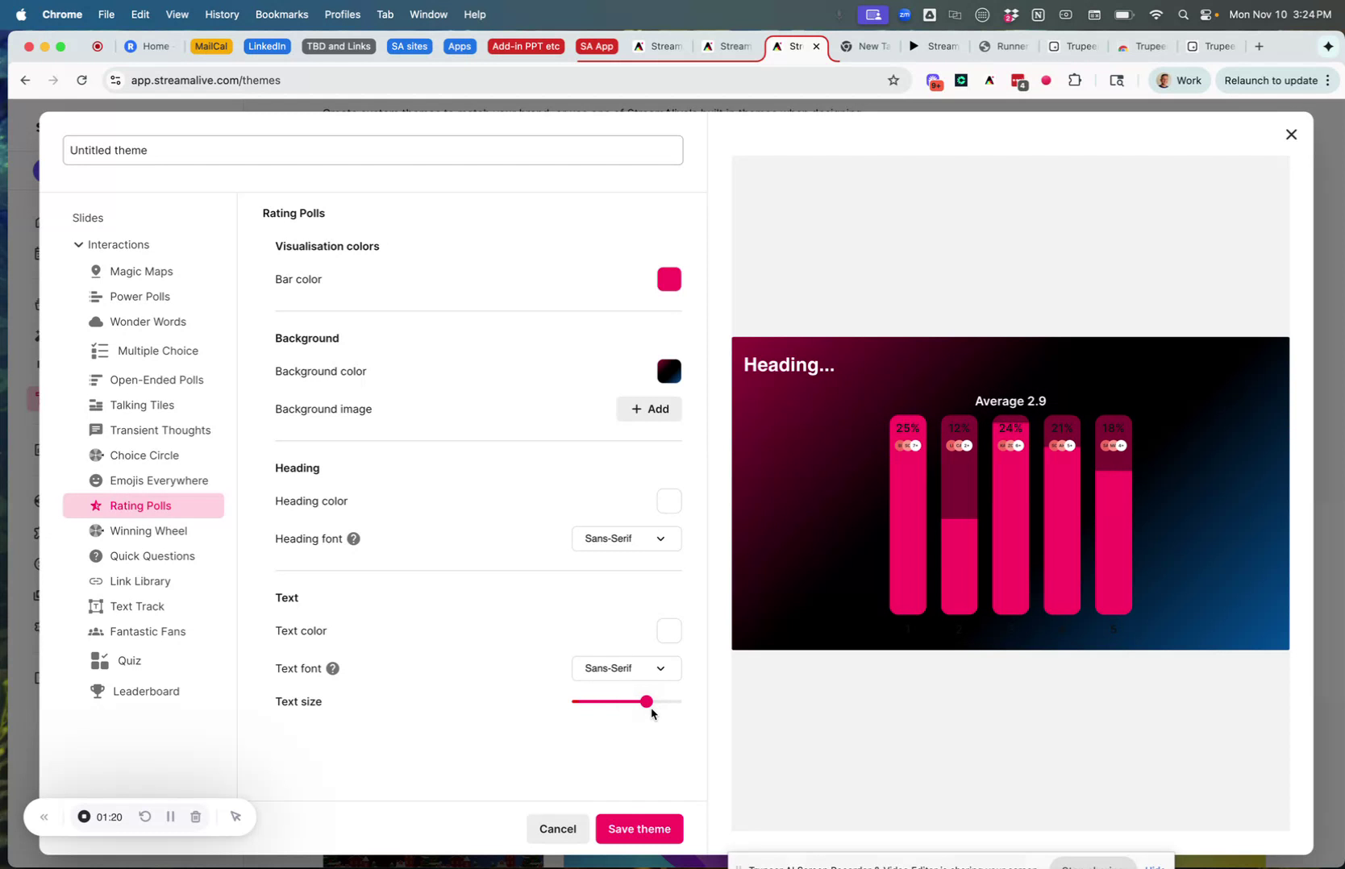Select the Text Track interaction icon
Screen dimensions: 1345x869
point(96,606)
